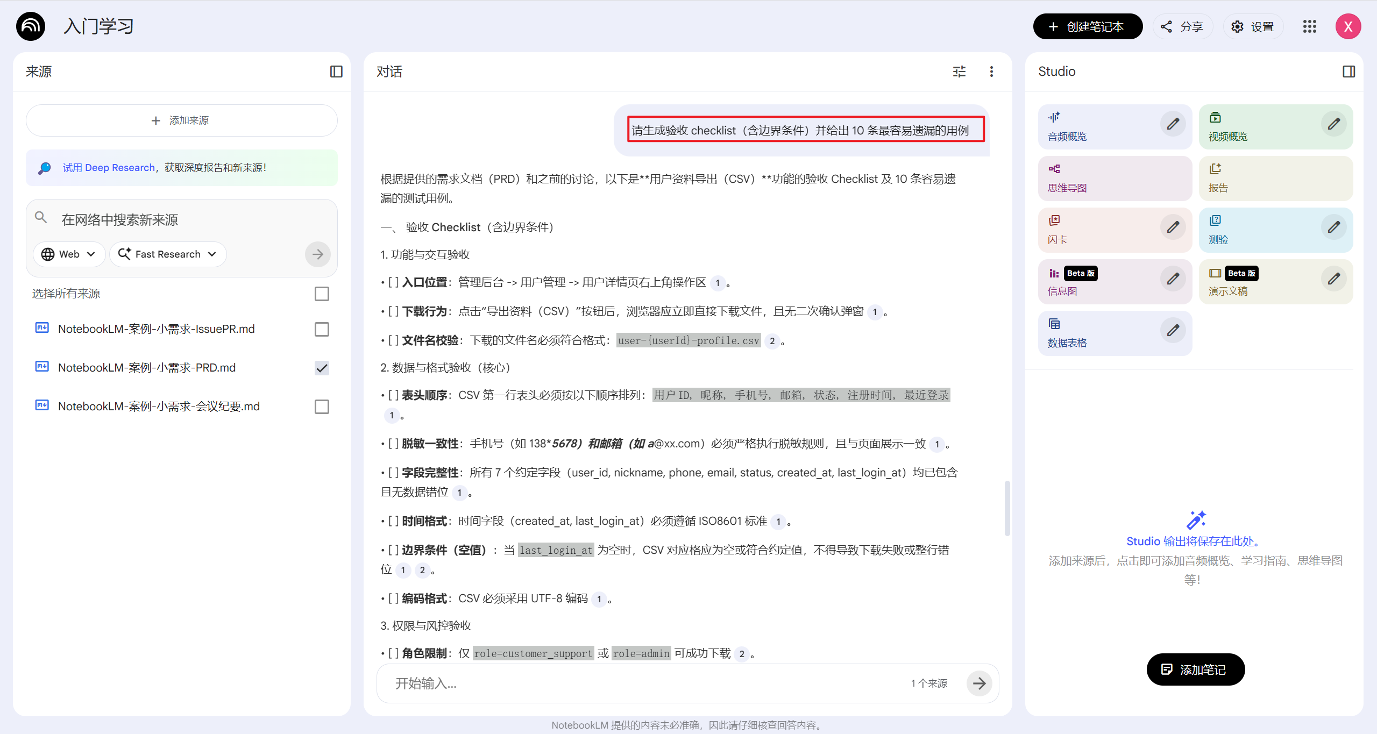The image size is (1377, 734).
Task: Open the chat settings tune icon
Action: 959,72
